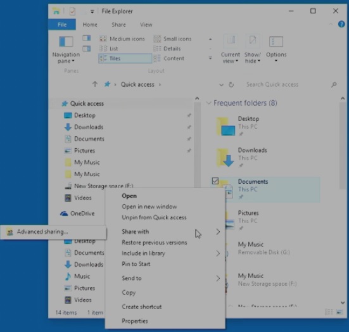This screenshot has height=332, width=349.
Task: Open Properties from context menu
Action: point(165,321)
